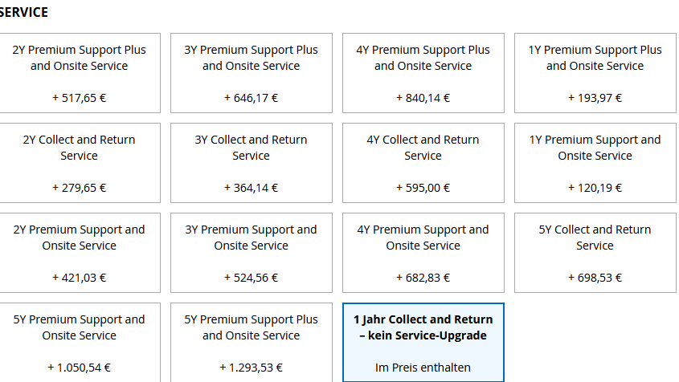Click the + 840,14 € price

point(423,99)
